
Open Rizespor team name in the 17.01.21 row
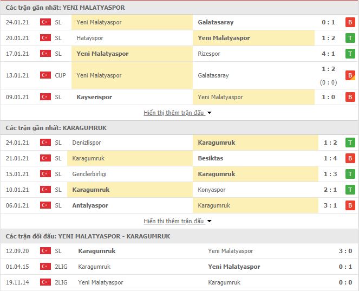click(x=209, y=54)
